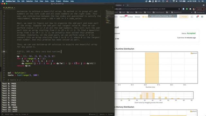Open the browser Extensions puzzle icon

pos(190,9)
